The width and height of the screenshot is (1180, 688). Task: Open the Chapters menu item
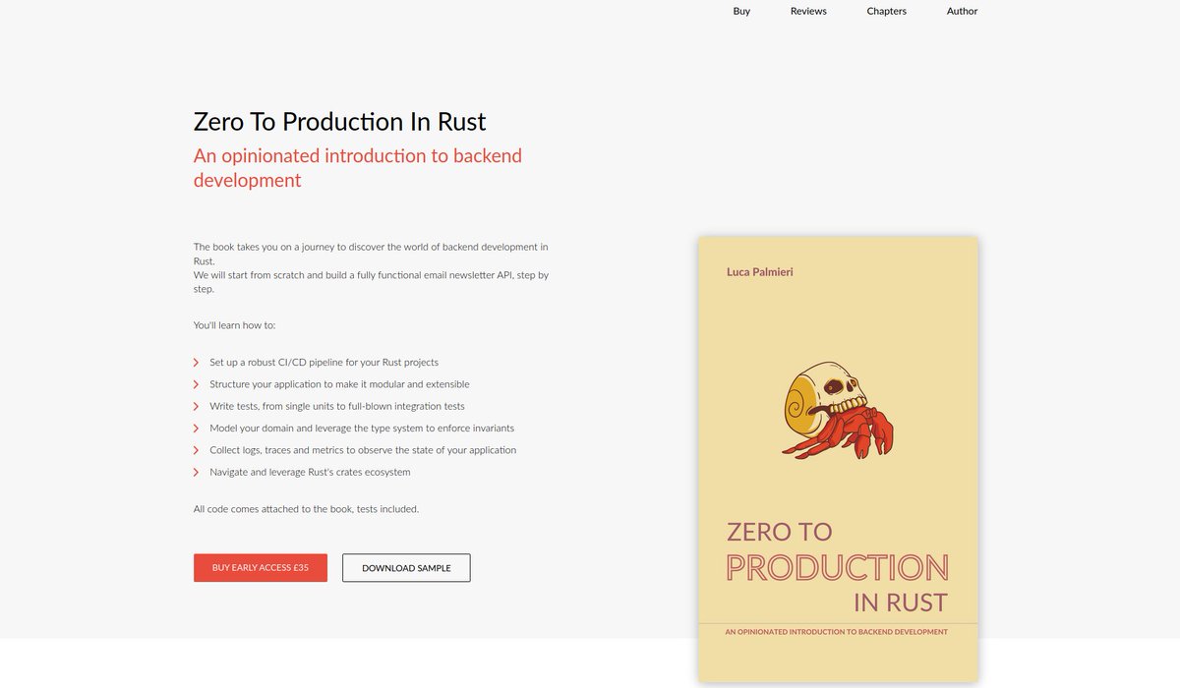click(x=886, y=11)
